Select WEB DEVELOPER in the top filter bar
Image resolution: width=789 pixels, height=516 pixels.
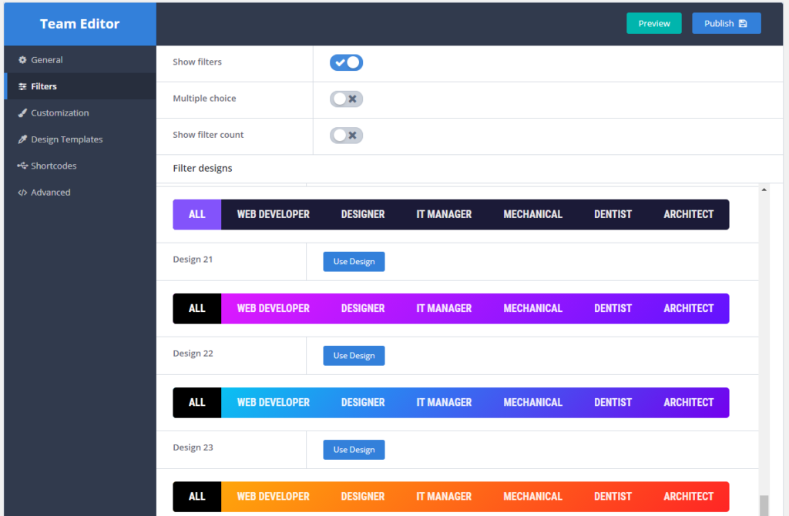272,214
